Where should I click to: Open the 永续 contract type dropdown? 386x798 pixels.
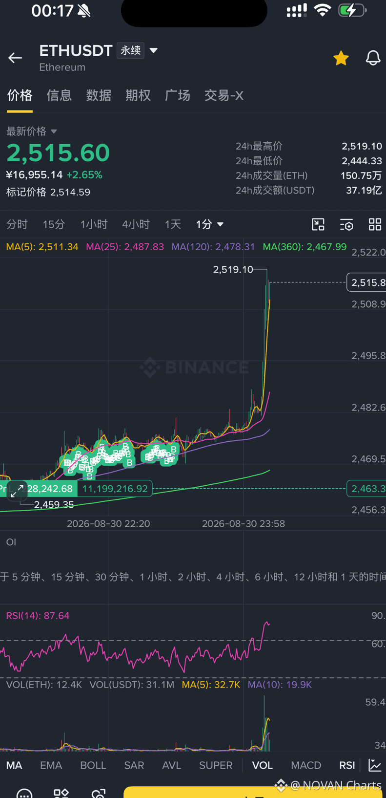(x=131, y=50)
